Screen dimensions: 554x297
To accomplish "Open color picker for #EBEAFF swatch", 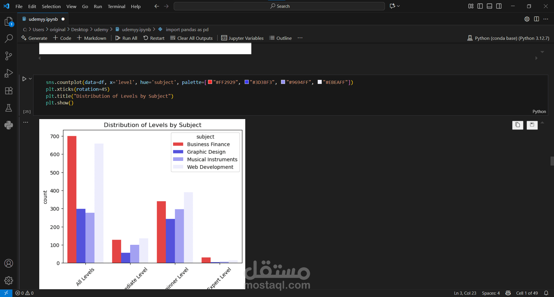I will click(x=320, y=82).
